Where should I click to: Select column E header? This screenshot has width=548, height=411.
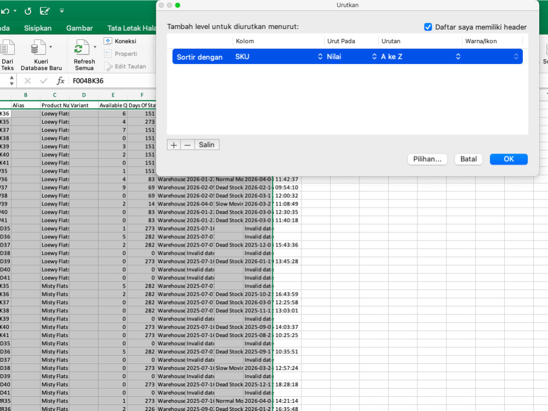click(113, 95)
